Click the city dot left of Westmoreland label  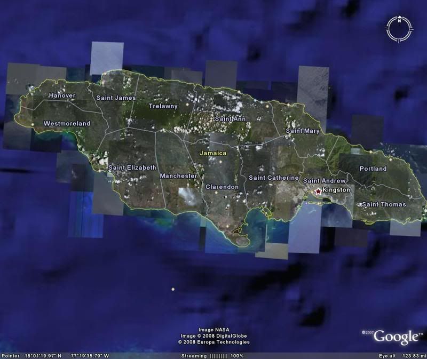click(x=33, y=124)
